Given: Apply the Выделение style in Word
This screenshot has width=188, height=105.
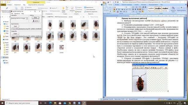Looking at the screenshot, I should coord(151,9).
